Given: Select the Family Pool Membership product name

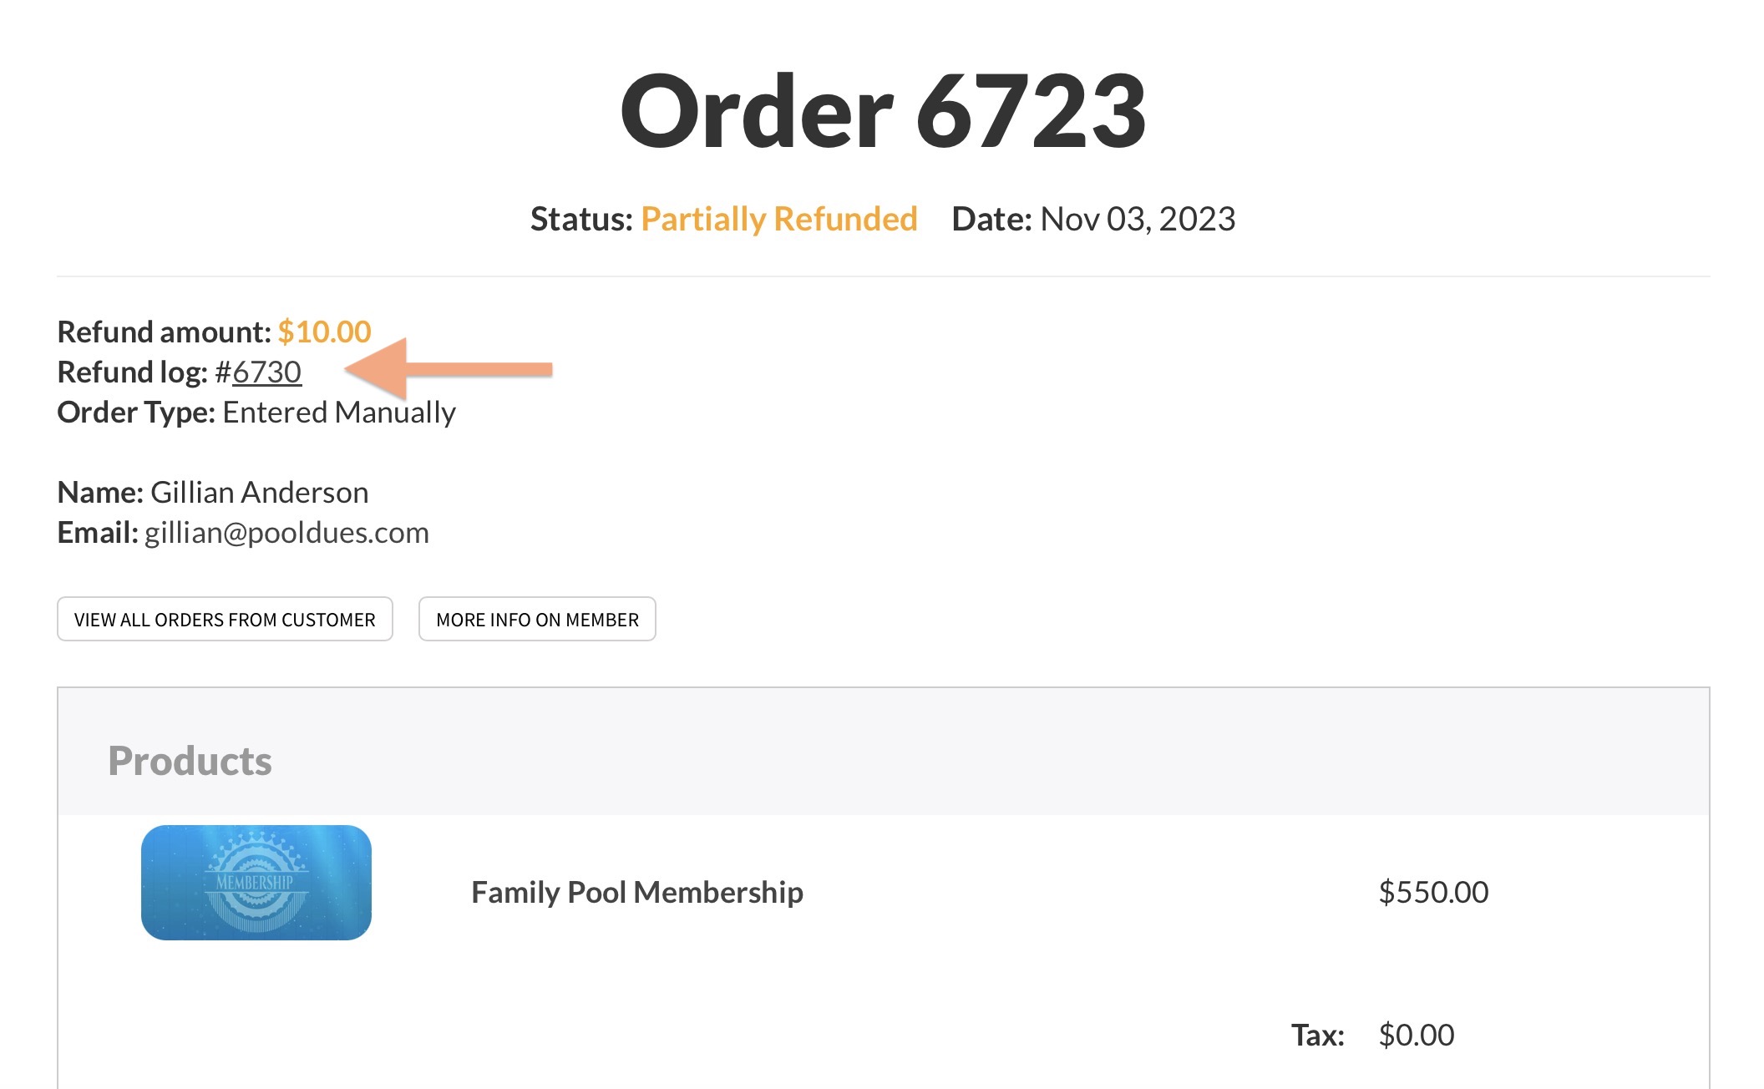Looking at the screenshot, I should pyautogui.click(x=636, y=892).
